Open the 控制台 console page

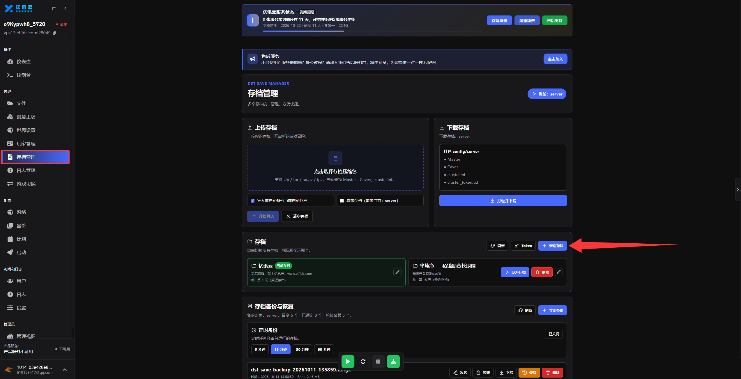click(x=35, y=75)
